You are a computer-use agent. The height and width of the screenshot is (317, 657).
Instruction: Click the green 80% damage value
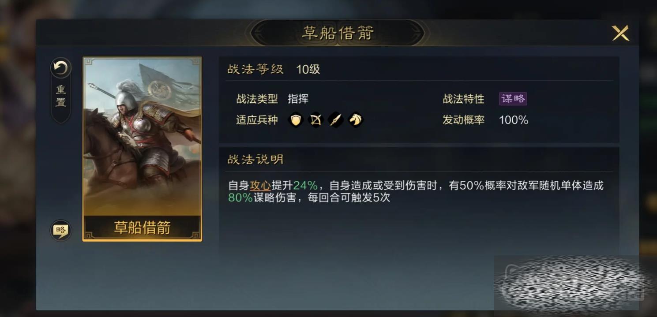pos(240,198)
